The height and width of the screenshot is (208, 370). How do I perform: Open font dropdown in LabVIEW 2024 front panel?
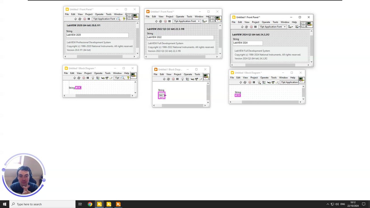point(272,27)
